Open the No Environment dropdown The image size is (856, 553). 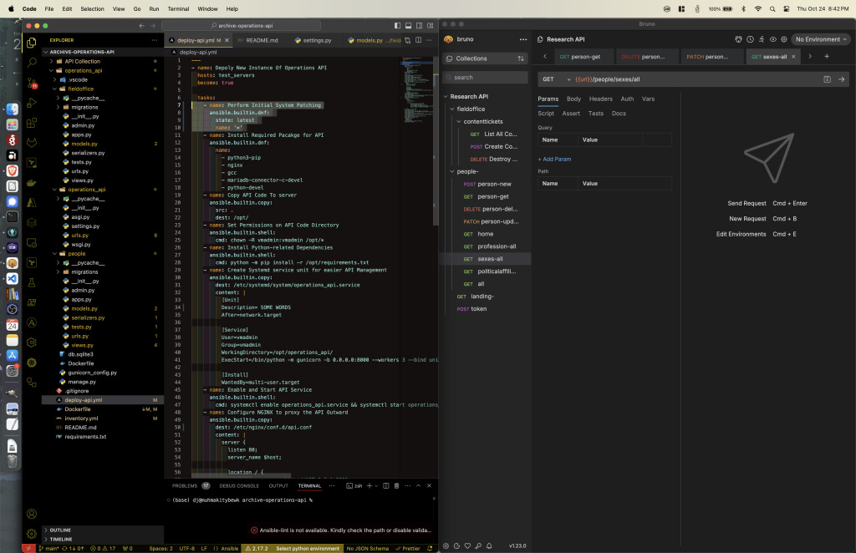(x=820, y=39)
